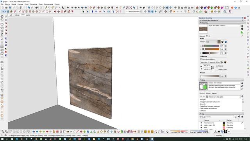This screenshot has width=250, height=141.
Task: Click the Krycie opacity slider
Action: 210,76
